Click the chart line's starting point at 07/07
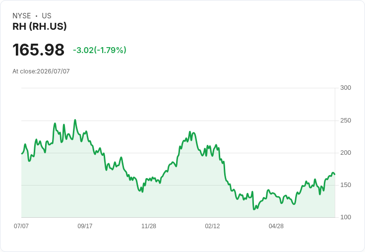 point(22,154)
